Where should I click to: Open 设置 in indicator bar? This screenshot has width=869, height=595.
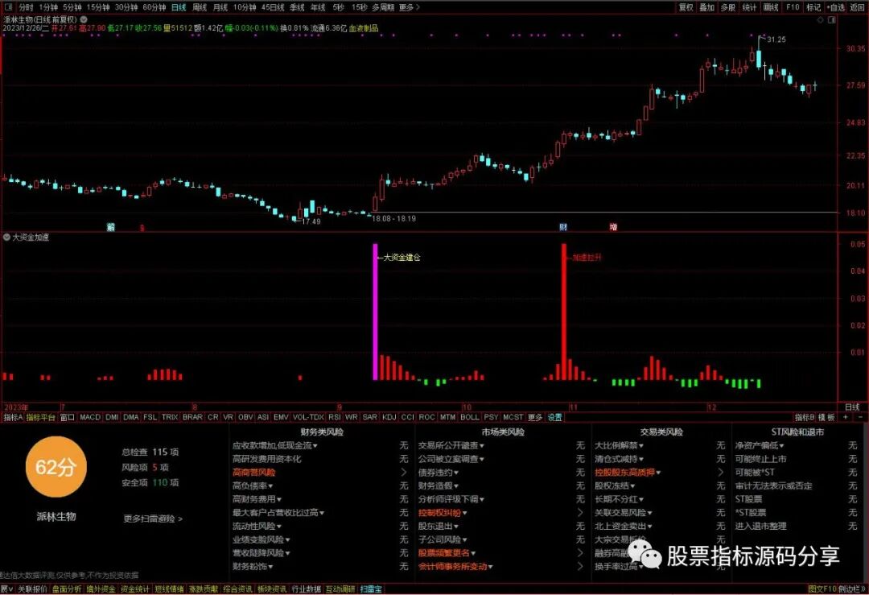[554, 417]
